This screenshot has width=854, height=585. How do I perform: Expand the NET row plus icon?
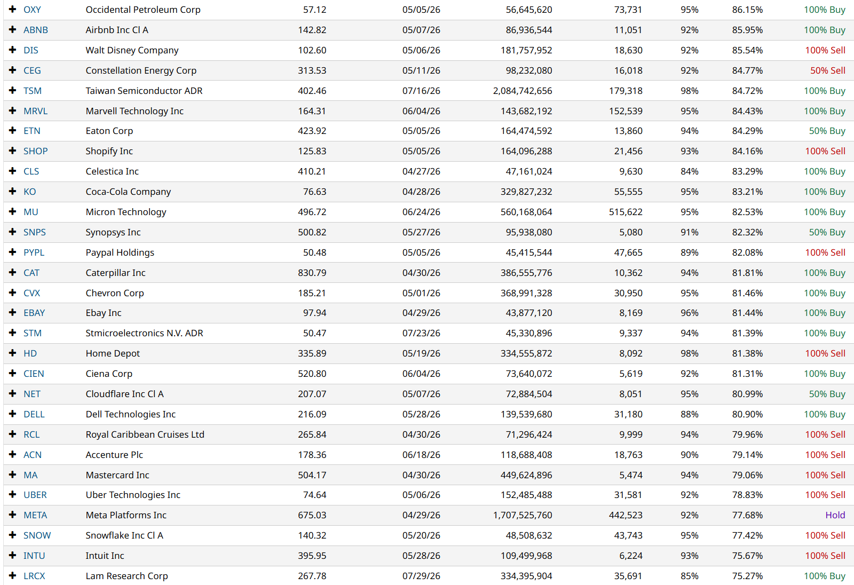pos(13,394)
